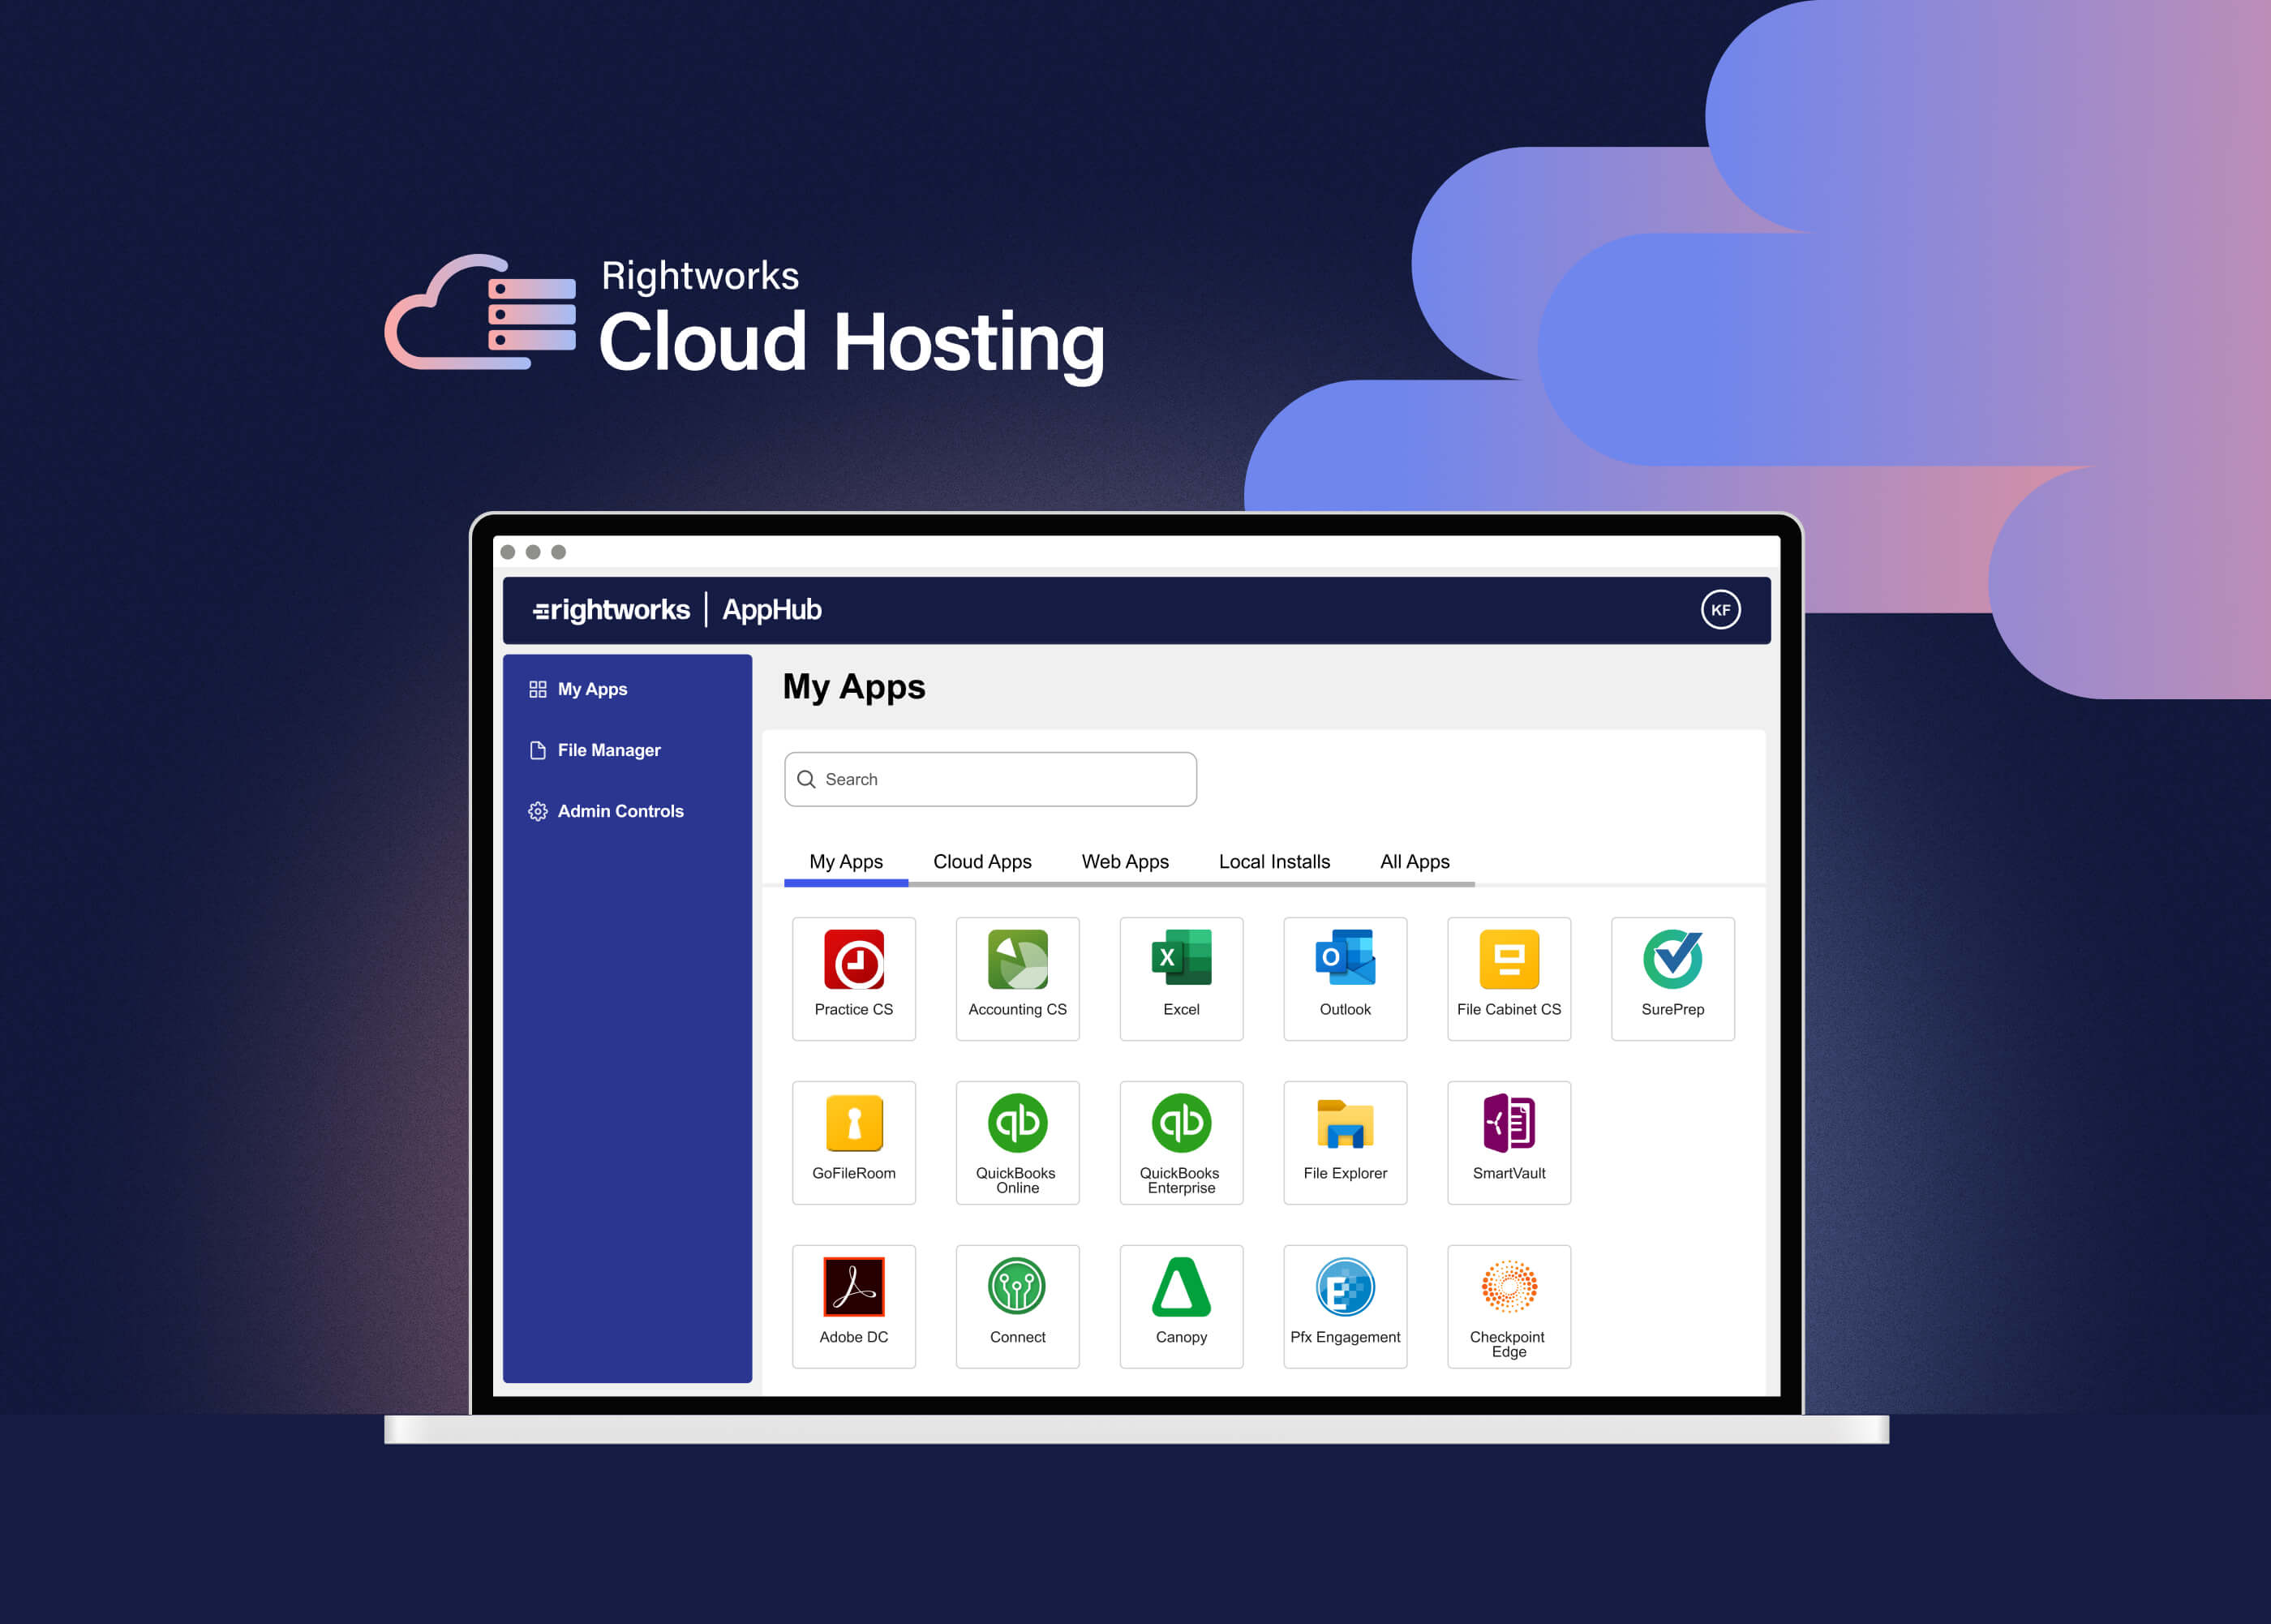Viewport: 2271px width, 1624px height.
Task: Click into the Search field
Action: pos(990,779)
